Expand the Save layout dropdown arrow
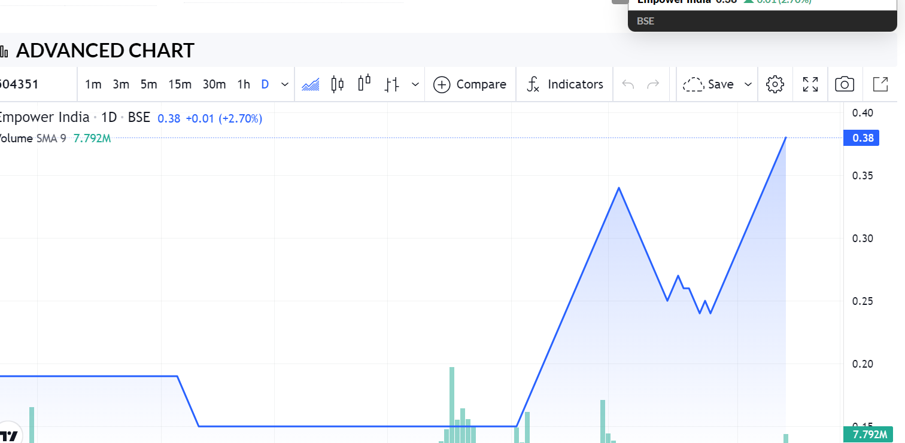Image resolution: width=905 pixels, height=443 pixels. coord(748,84)
